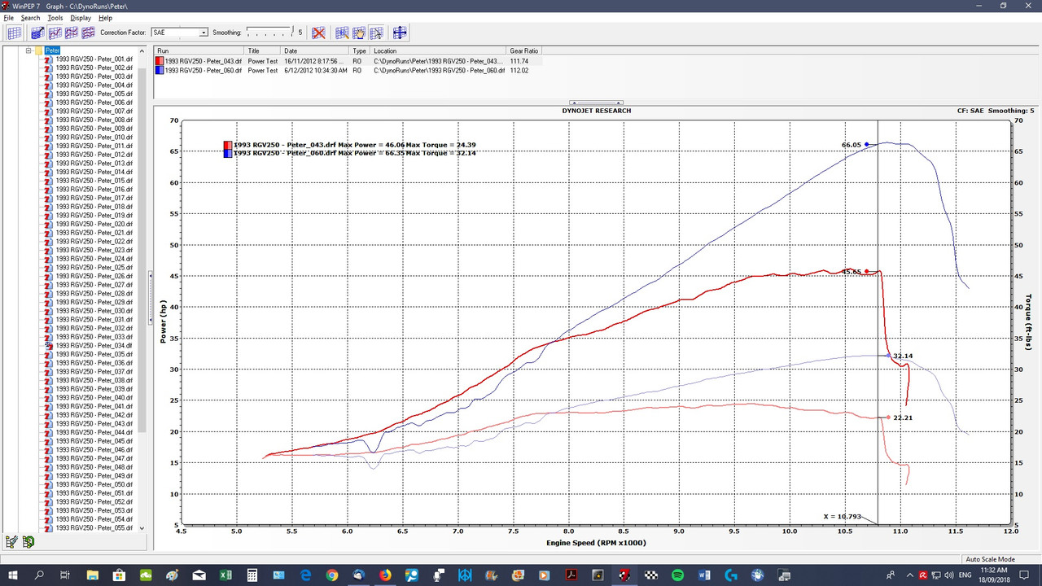1042x586 pixels.
Task: Click the Date column header
Action: (x=316, y=50)
